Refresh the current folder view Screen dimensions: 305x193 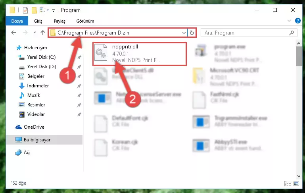[192, 33]
